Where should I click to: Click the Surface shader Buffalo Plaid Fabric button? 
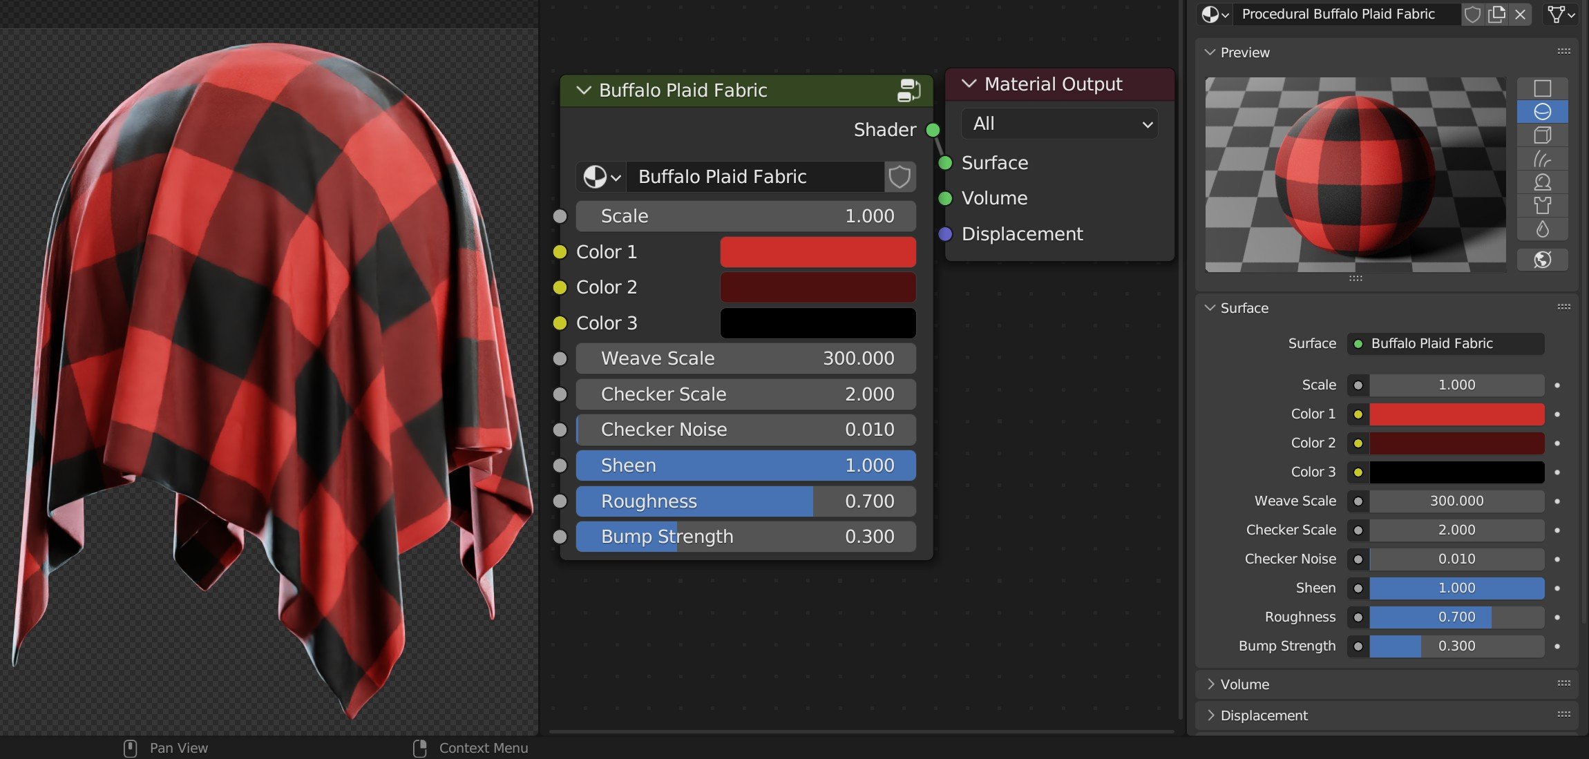(1445, 344)
